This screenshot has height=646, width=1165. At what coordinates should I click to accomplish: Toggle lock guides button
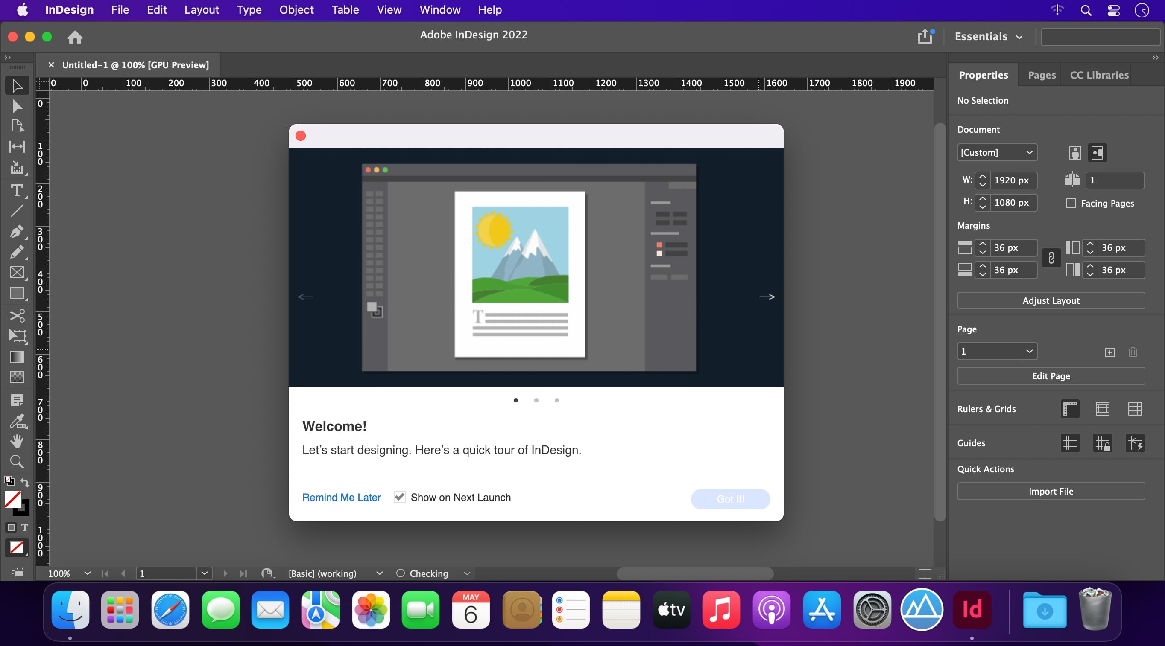coord(1102,443)
